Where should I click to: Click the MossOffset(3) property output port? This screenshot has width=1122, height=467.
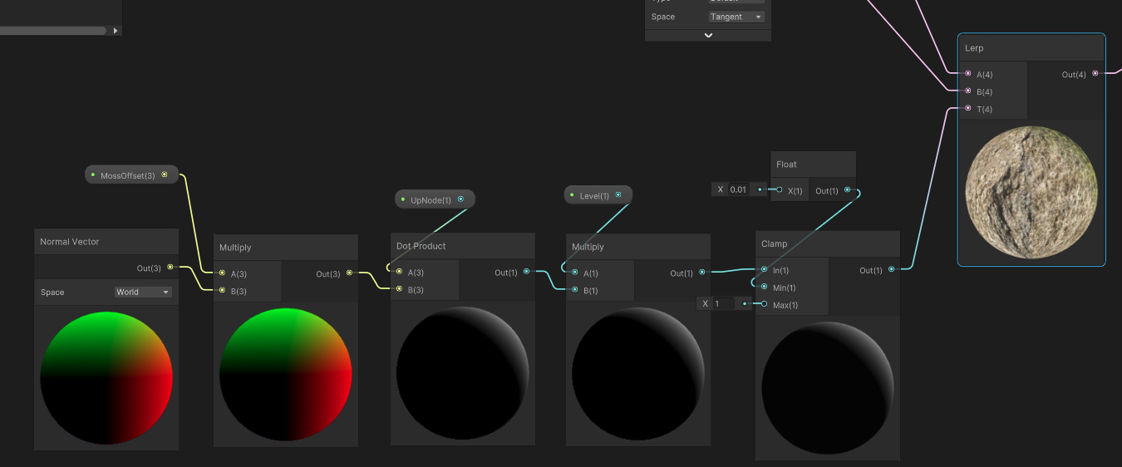point(165,175)
